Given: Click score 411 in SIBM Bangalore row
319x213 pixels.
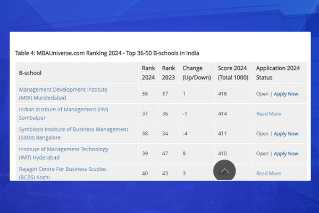Looking at the screenshot, I should [222, 134].
